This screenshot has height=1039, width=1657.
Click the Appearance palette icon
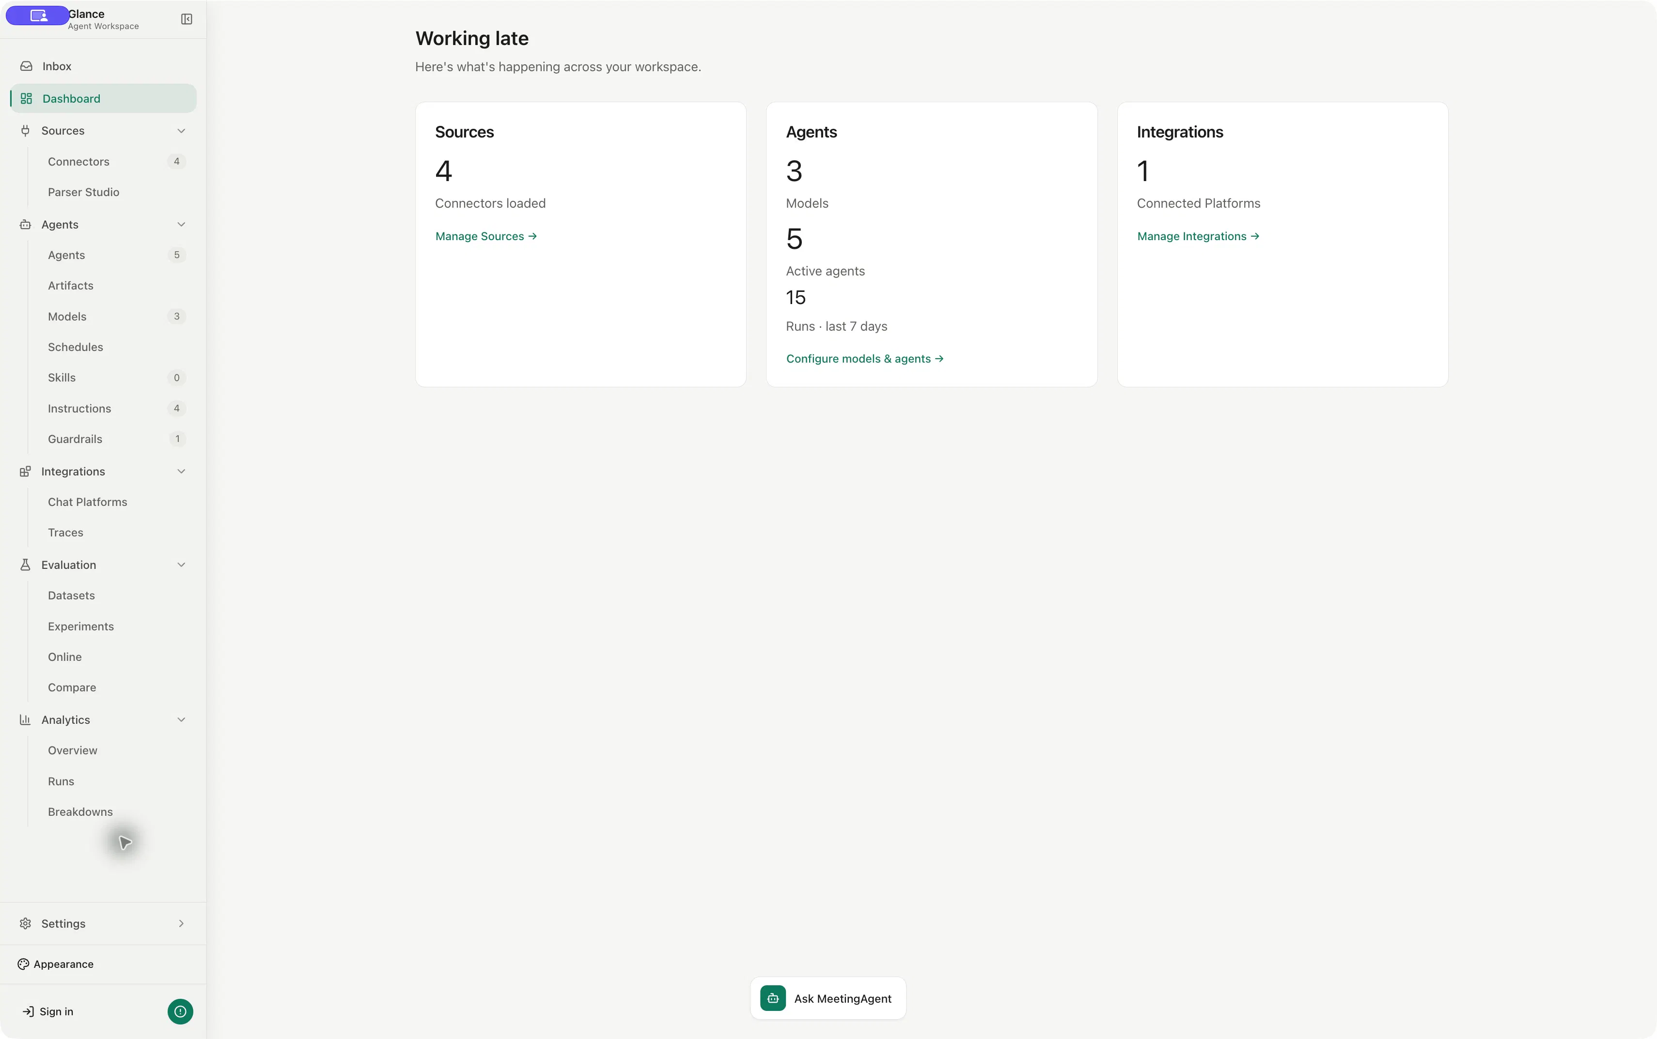[x=23, y=964]
